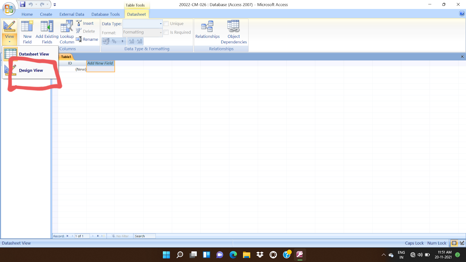This screenshot has width=466, height=262.
Task: Open the Windows Start menu
Action: (x=166, y=255)
